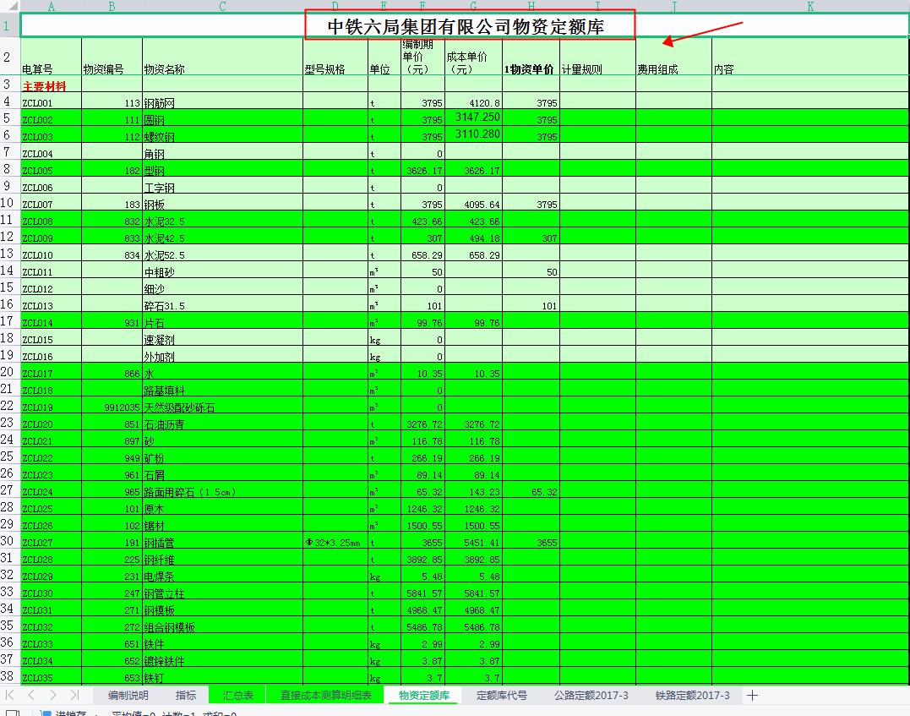The image size is (910, 716).
Task: Select the 石油沥青 cell
Action: point(223,424)
